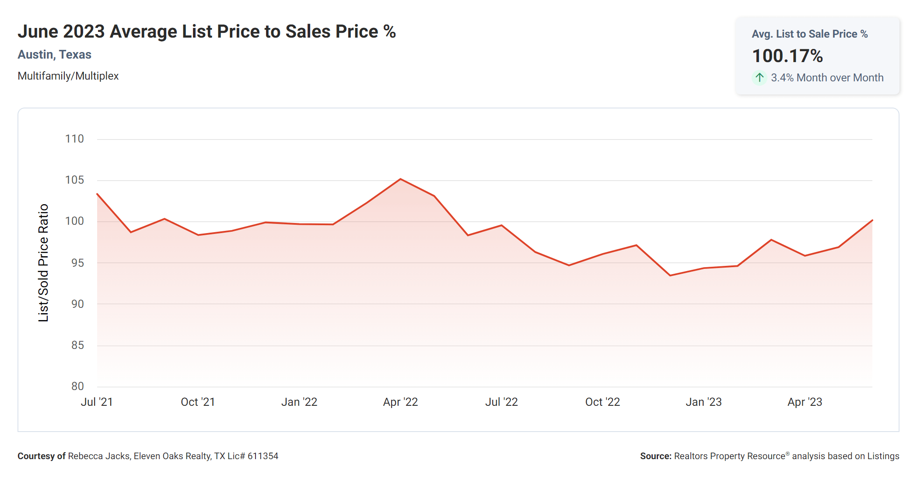Click the "Multifamily/Multiplex" property type label
This screenshot has width=917, height=481.
[x=68, y=76]
